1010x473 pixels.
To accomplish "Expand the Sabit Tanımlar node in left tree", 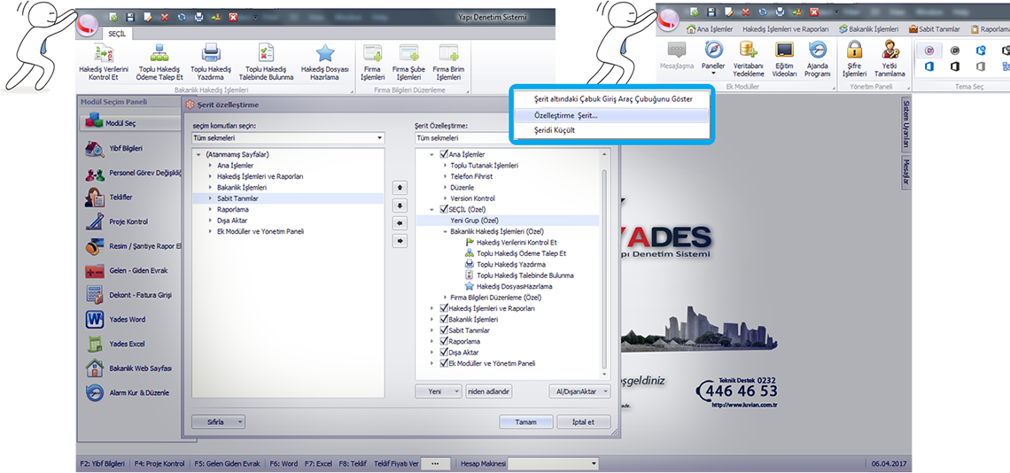I will (x=210, y=199).
